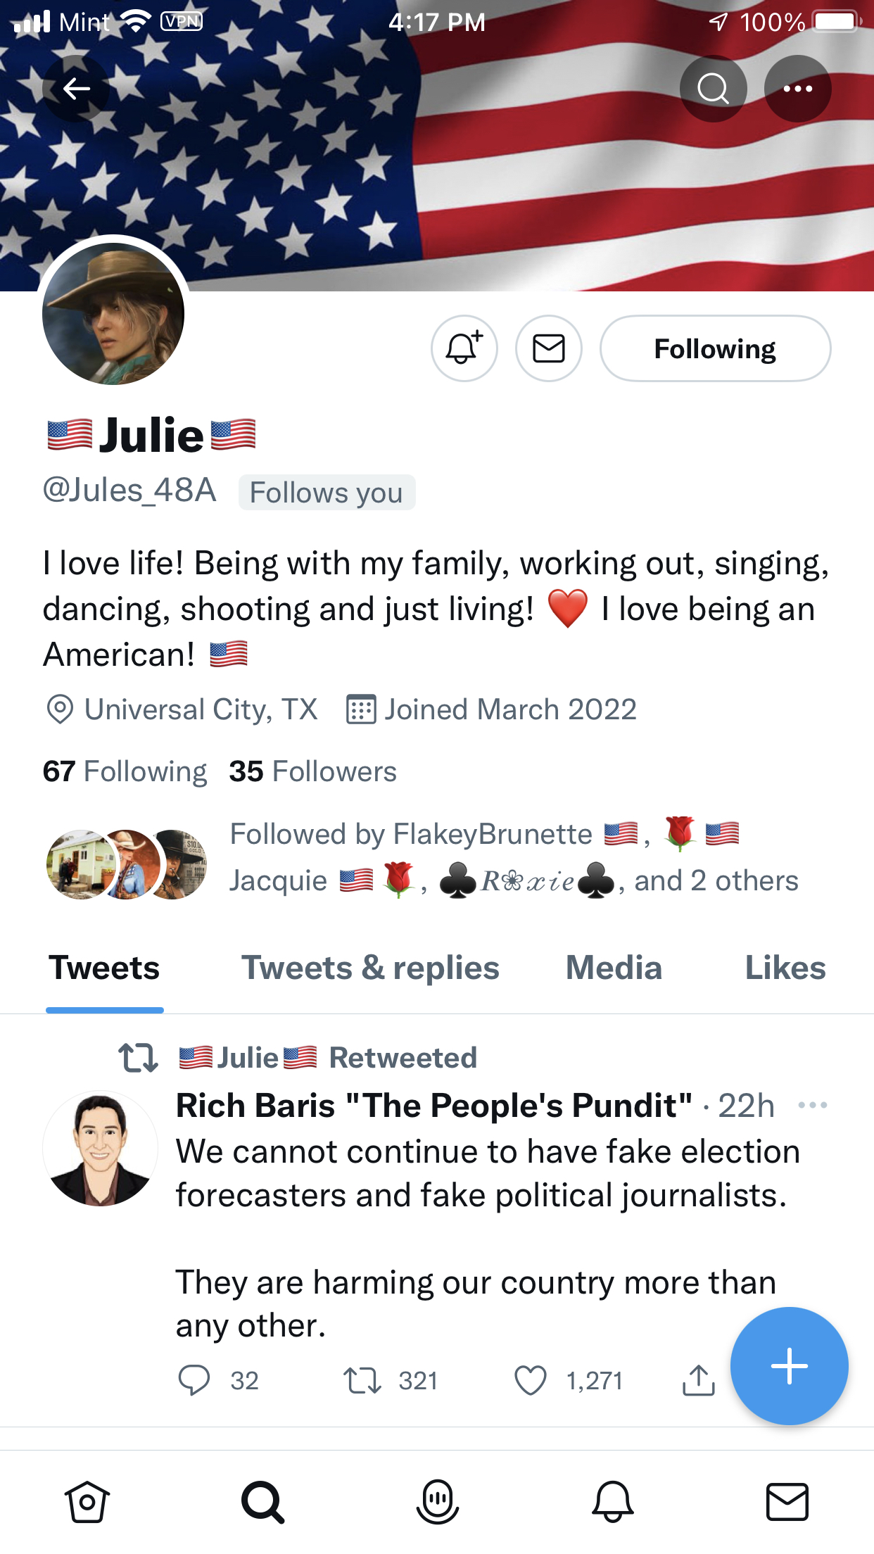Viewport: 874px width, 1554px height.
Task: Open the Followed by FlakeyBrunette list
Action: click(x=514, y=857)
